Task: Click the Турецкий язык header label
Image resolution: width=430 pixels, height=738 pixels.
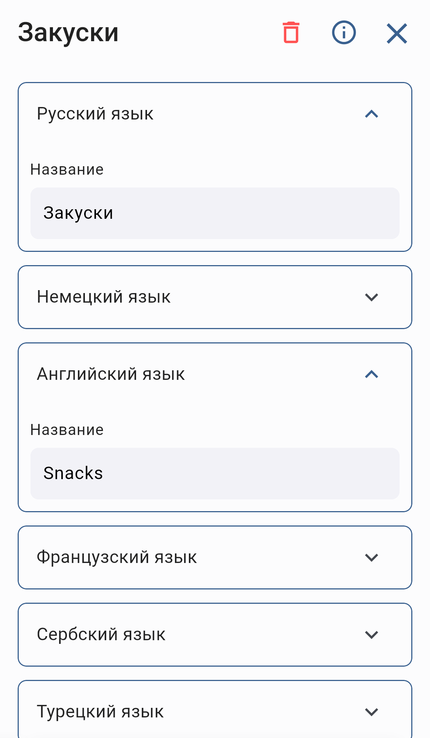Action: point(100,710)
